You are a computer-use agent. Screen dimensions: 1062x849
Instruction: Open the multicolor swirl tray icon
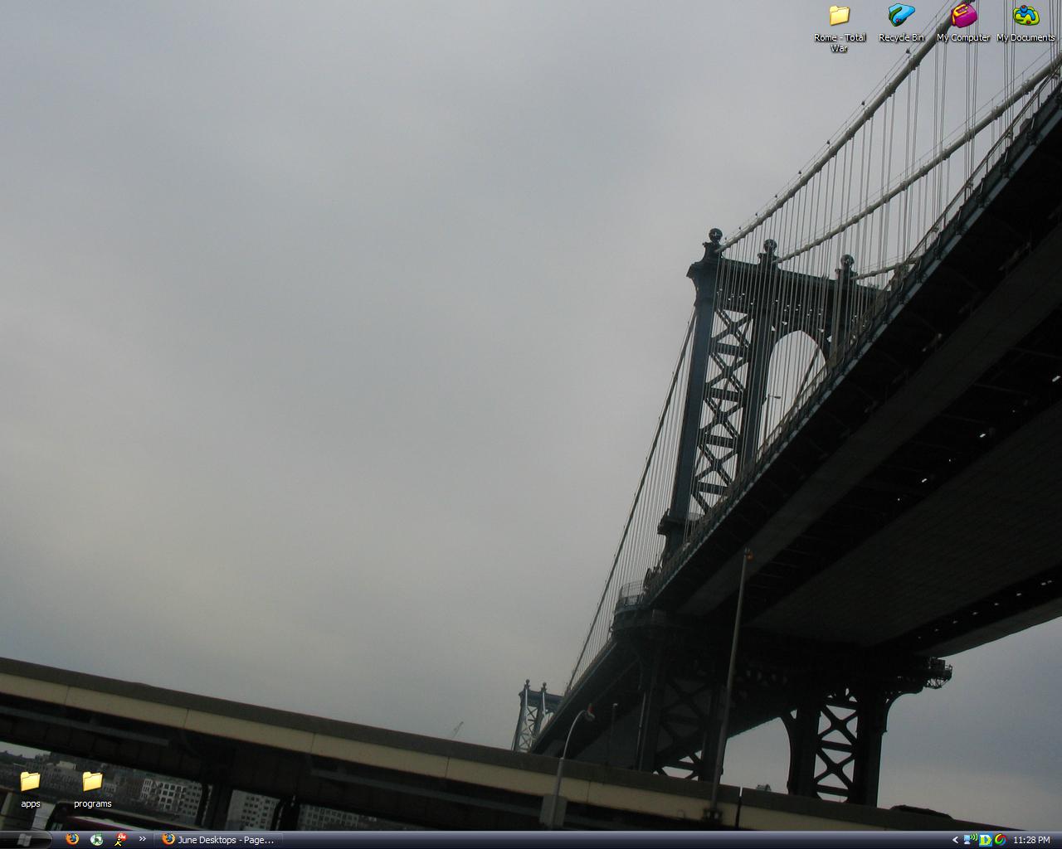(x=1000, y=840)
